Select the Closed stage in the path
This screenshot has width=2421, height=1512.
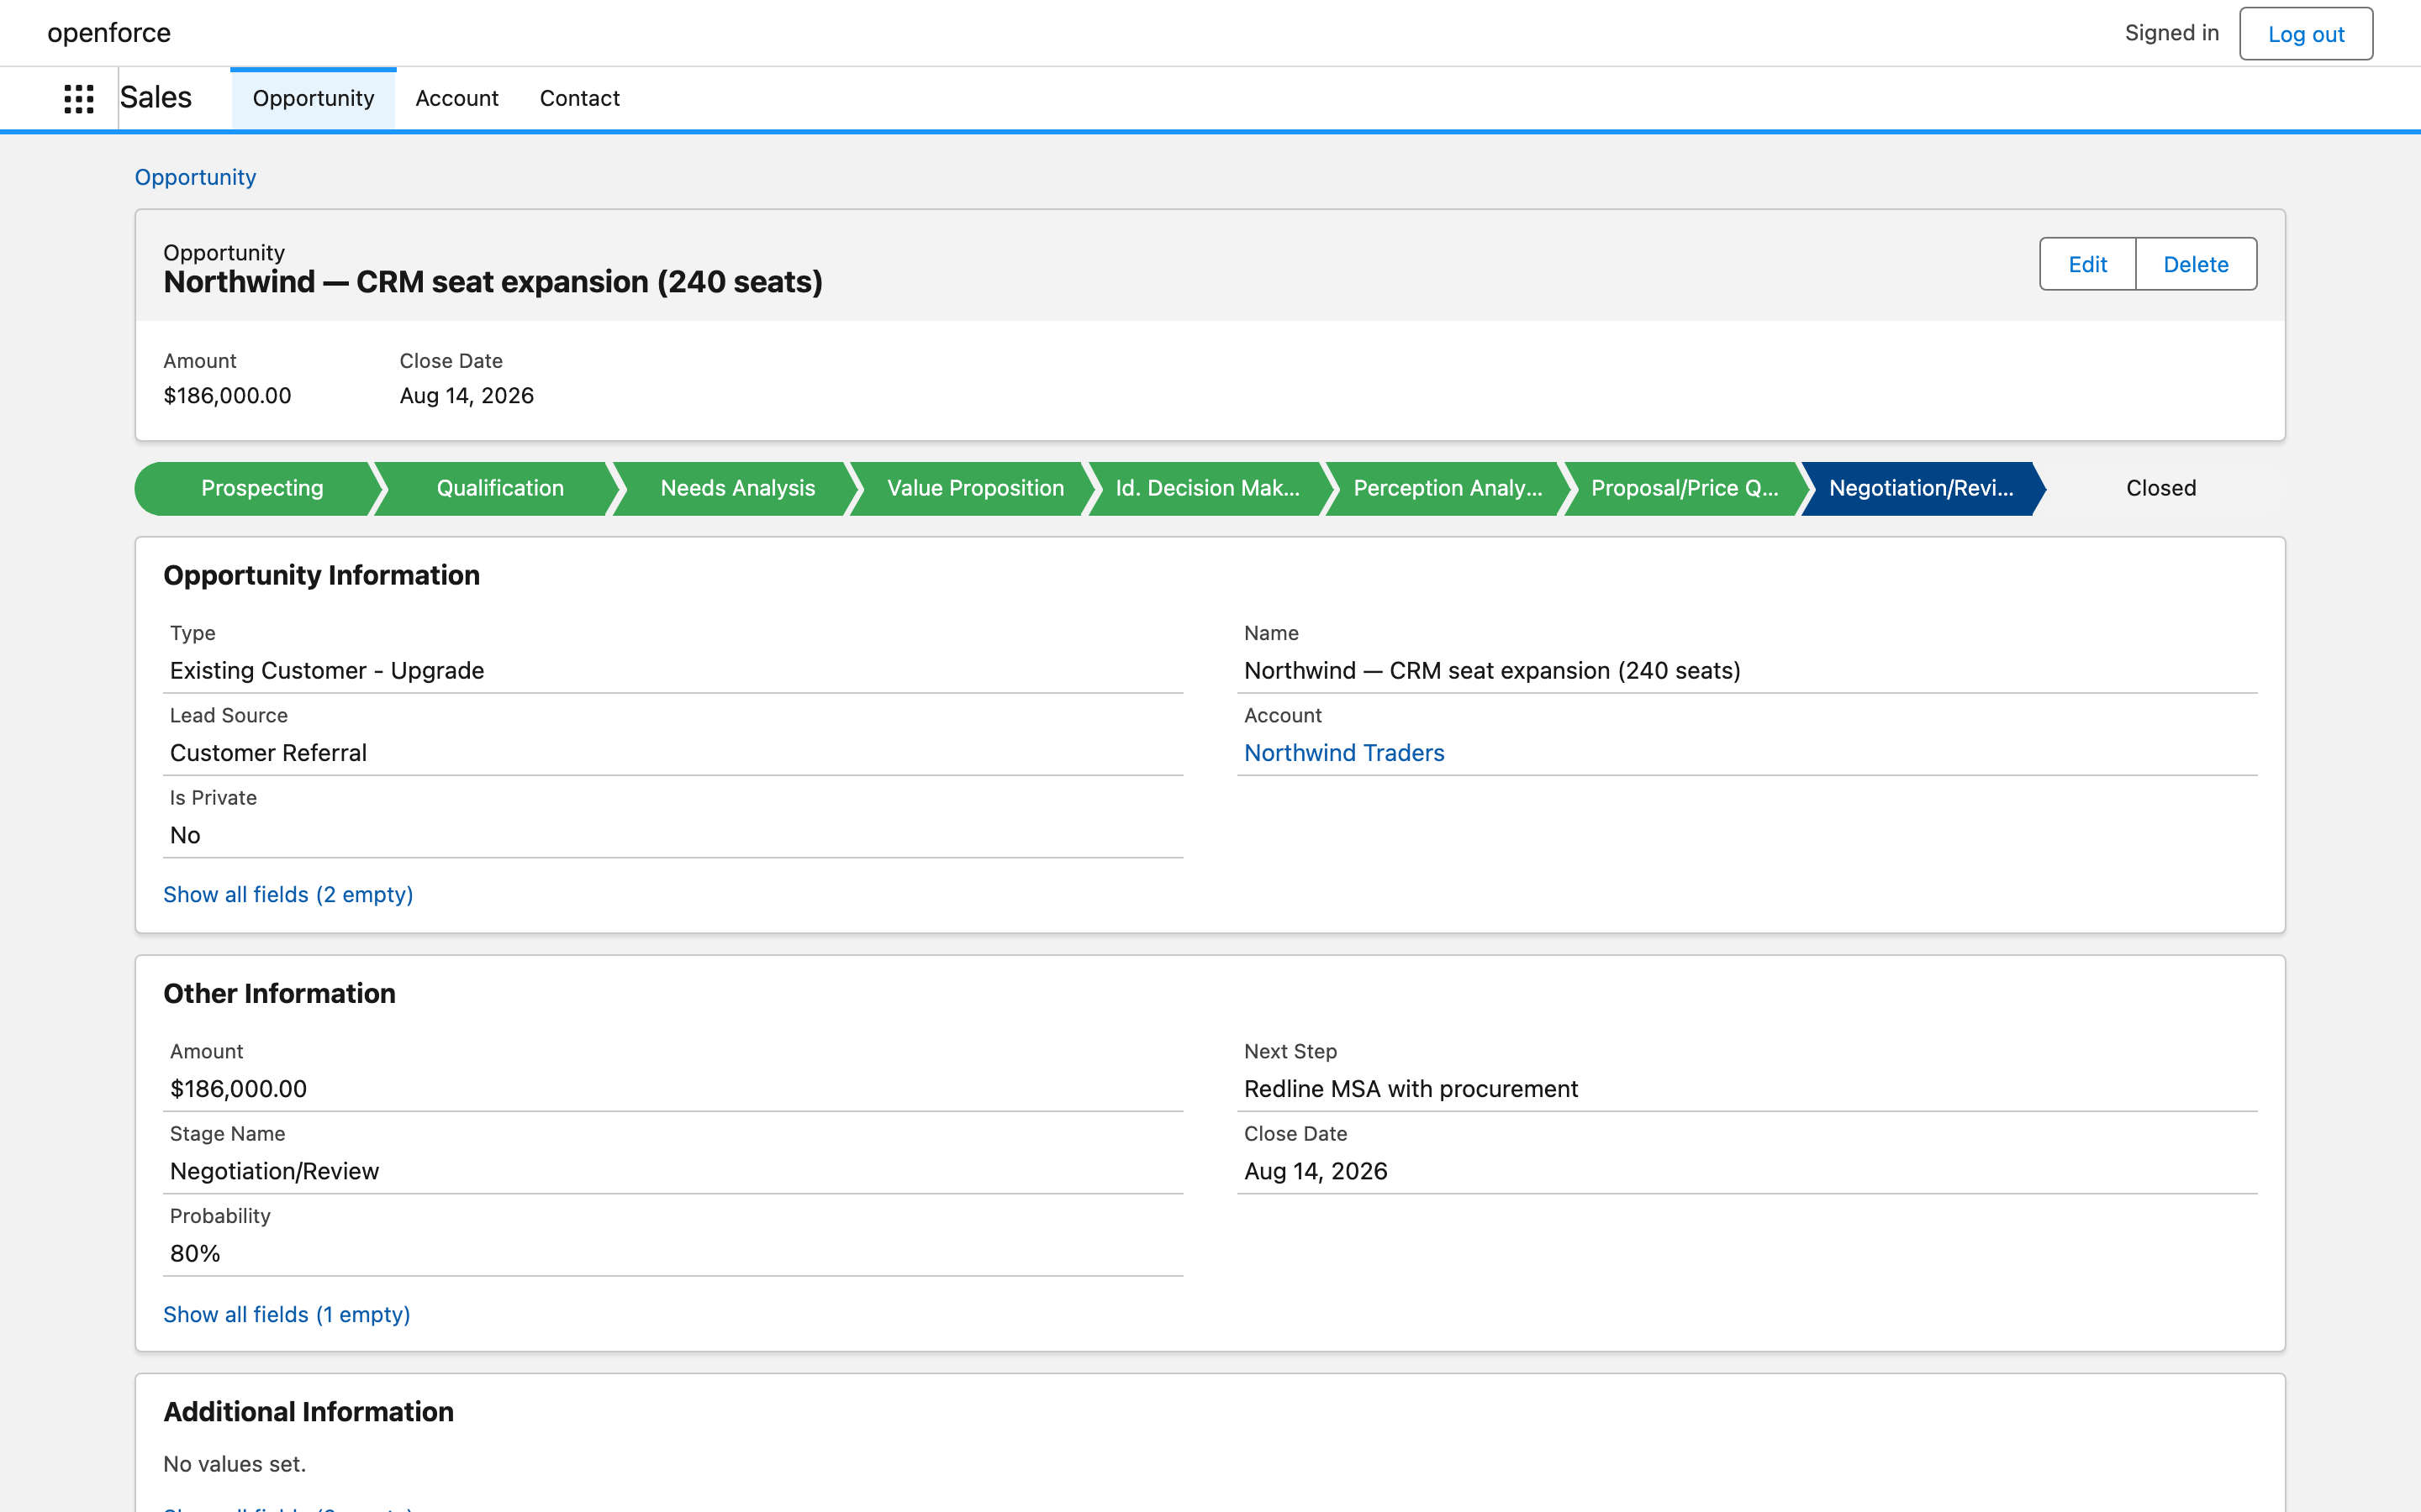[2161, 488]
